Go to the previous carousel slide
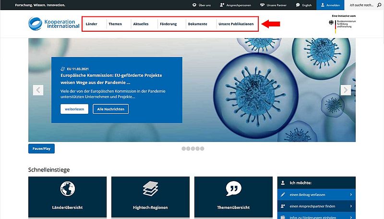The height and width of the screenshot is (219, 384). 38,90
